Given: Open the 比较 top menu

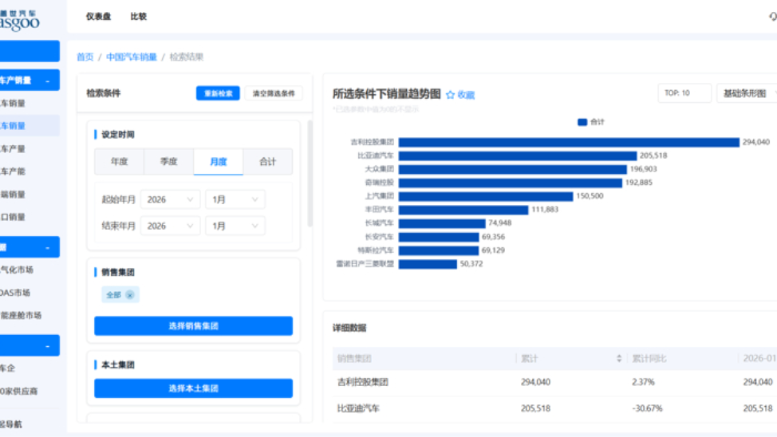Looking at the screenshot, I should coord(138,17).
